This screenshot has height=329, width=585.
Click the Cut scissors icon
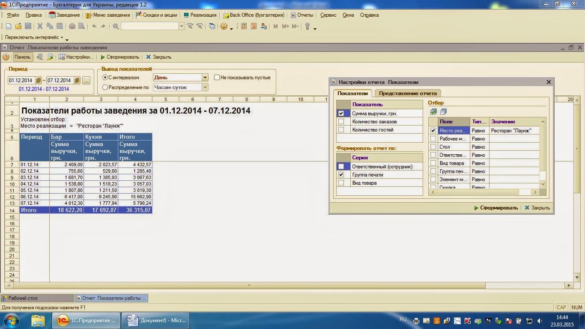(40, 26)
